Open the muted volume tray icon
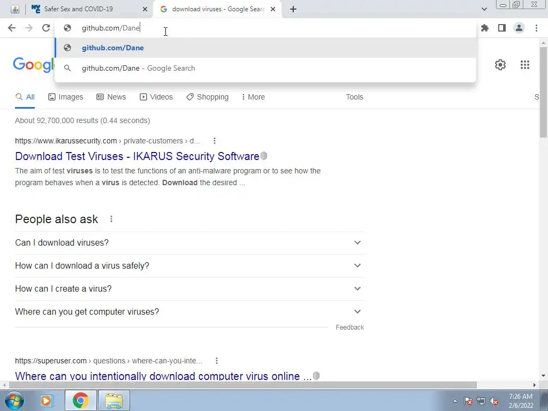The width and height of the screenshot is (548, 411). point(494,401)
